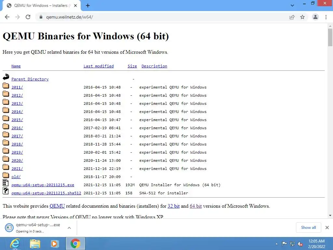Follow the QEMU link in footer text
This screenshot has height=250, width=333.
point(57,206)
